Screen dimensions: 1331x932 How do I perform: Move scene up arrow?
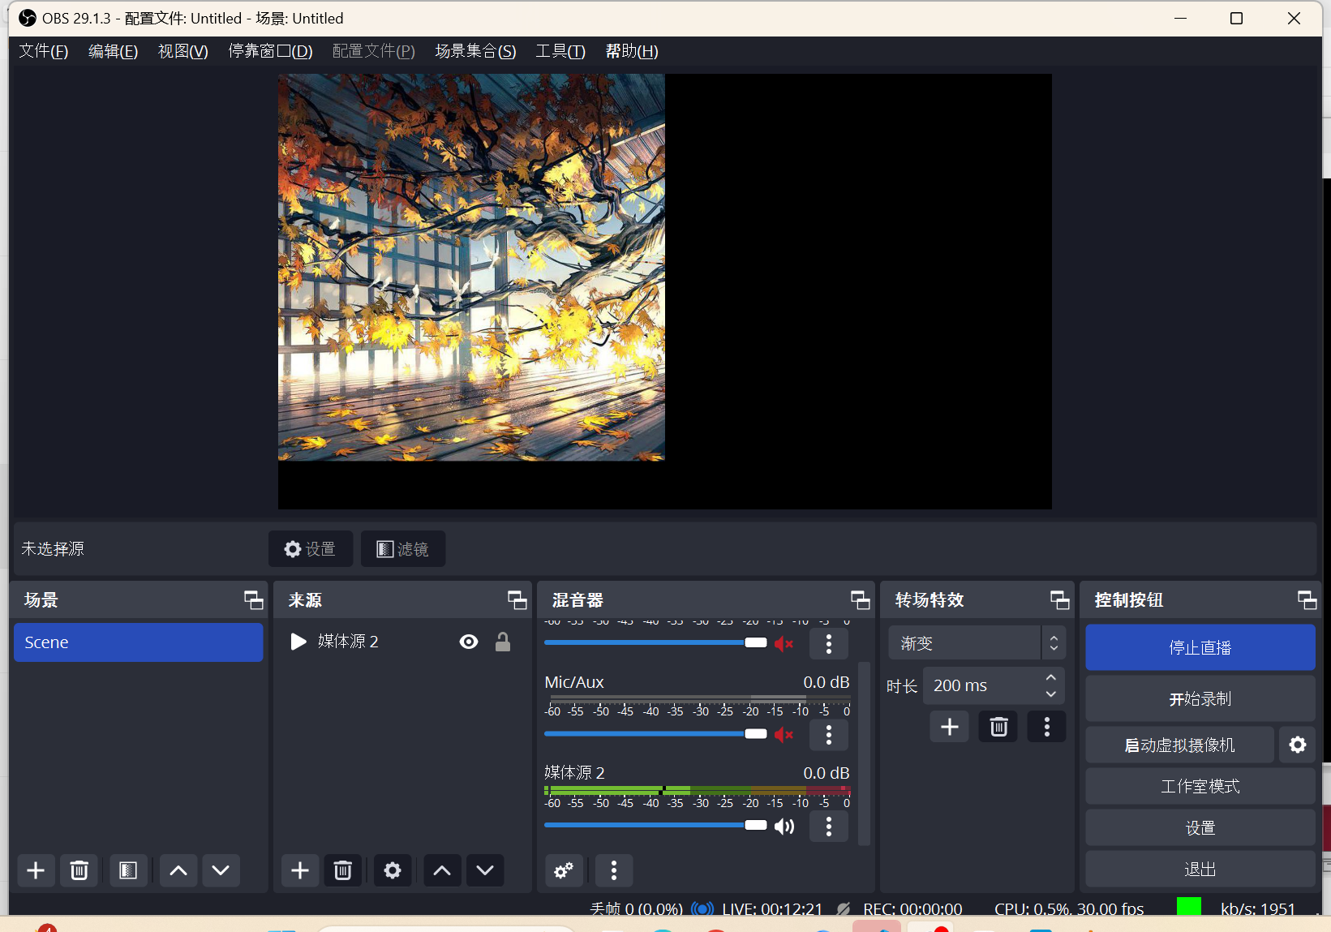pos(178,870)
